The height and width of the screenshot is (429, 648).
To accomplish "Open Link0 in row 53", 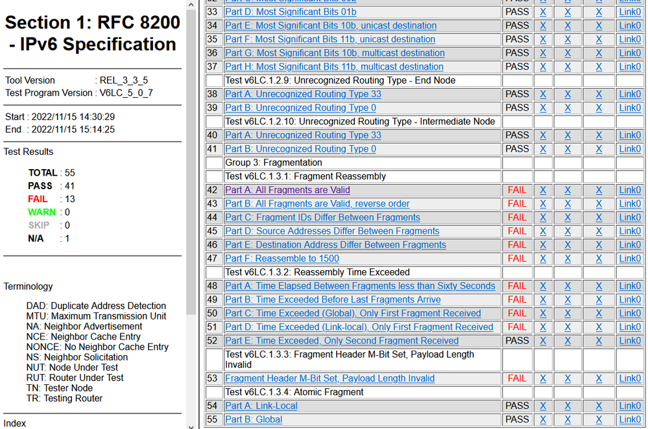I will (x=630, y=378).
